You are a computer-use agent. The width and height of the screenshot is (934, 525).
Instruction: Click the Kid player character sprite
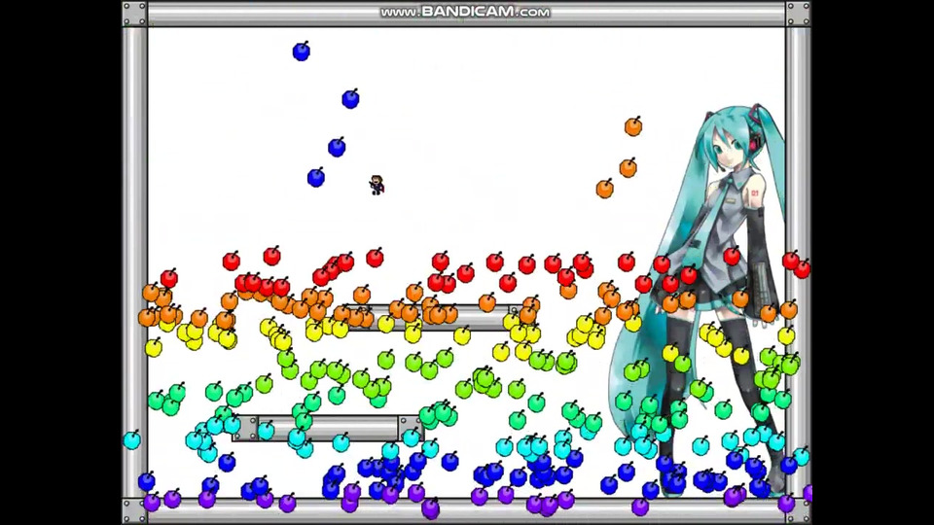377,185
